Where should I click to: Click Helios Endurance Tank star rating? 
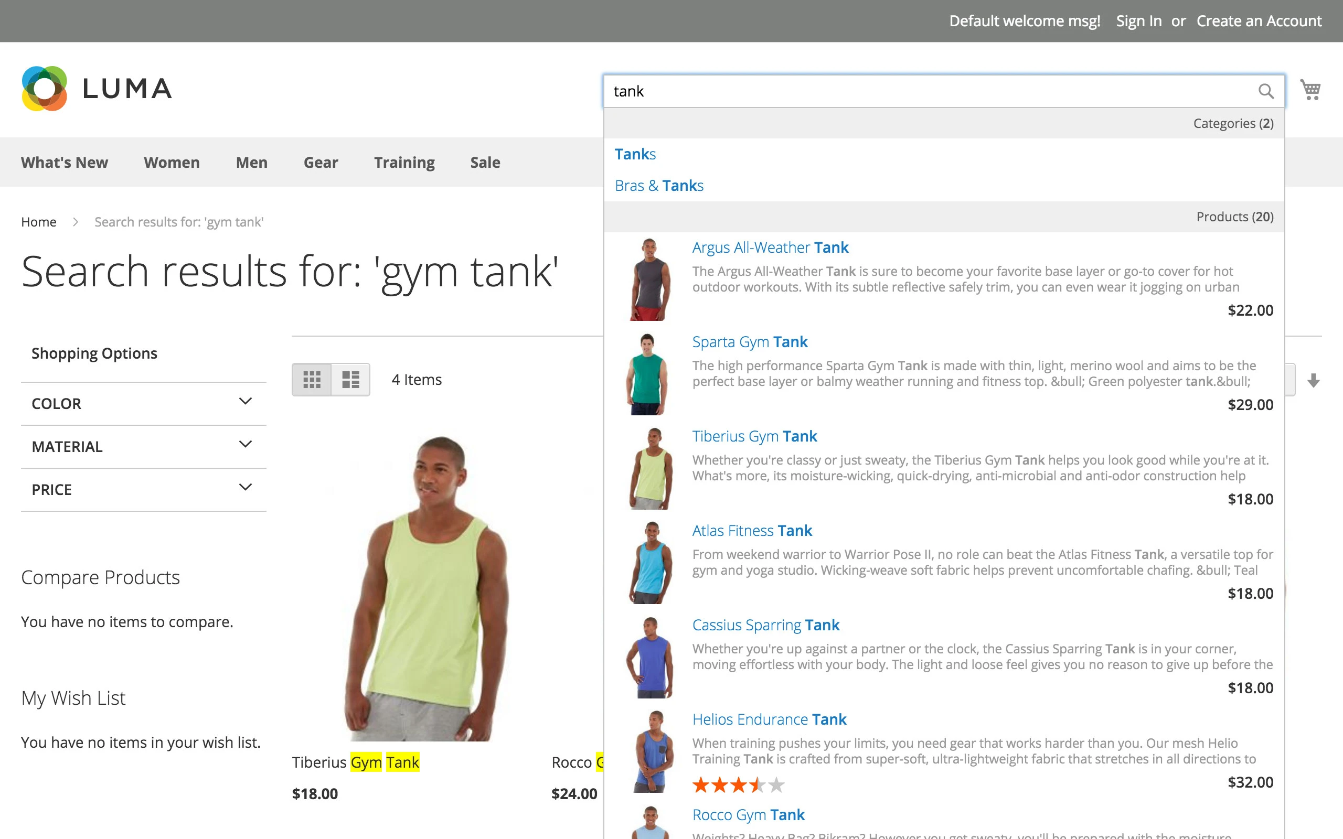tap(738, 785)
